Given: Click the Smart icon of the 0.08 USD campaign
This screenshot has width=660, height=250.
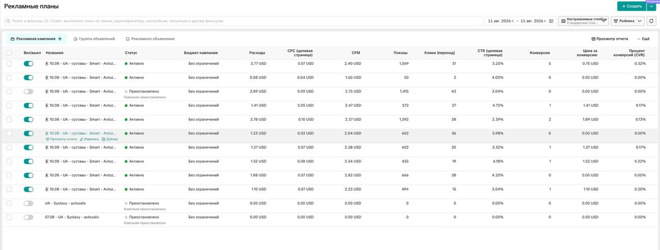Looking at the screenshot, I should point(47,77).
